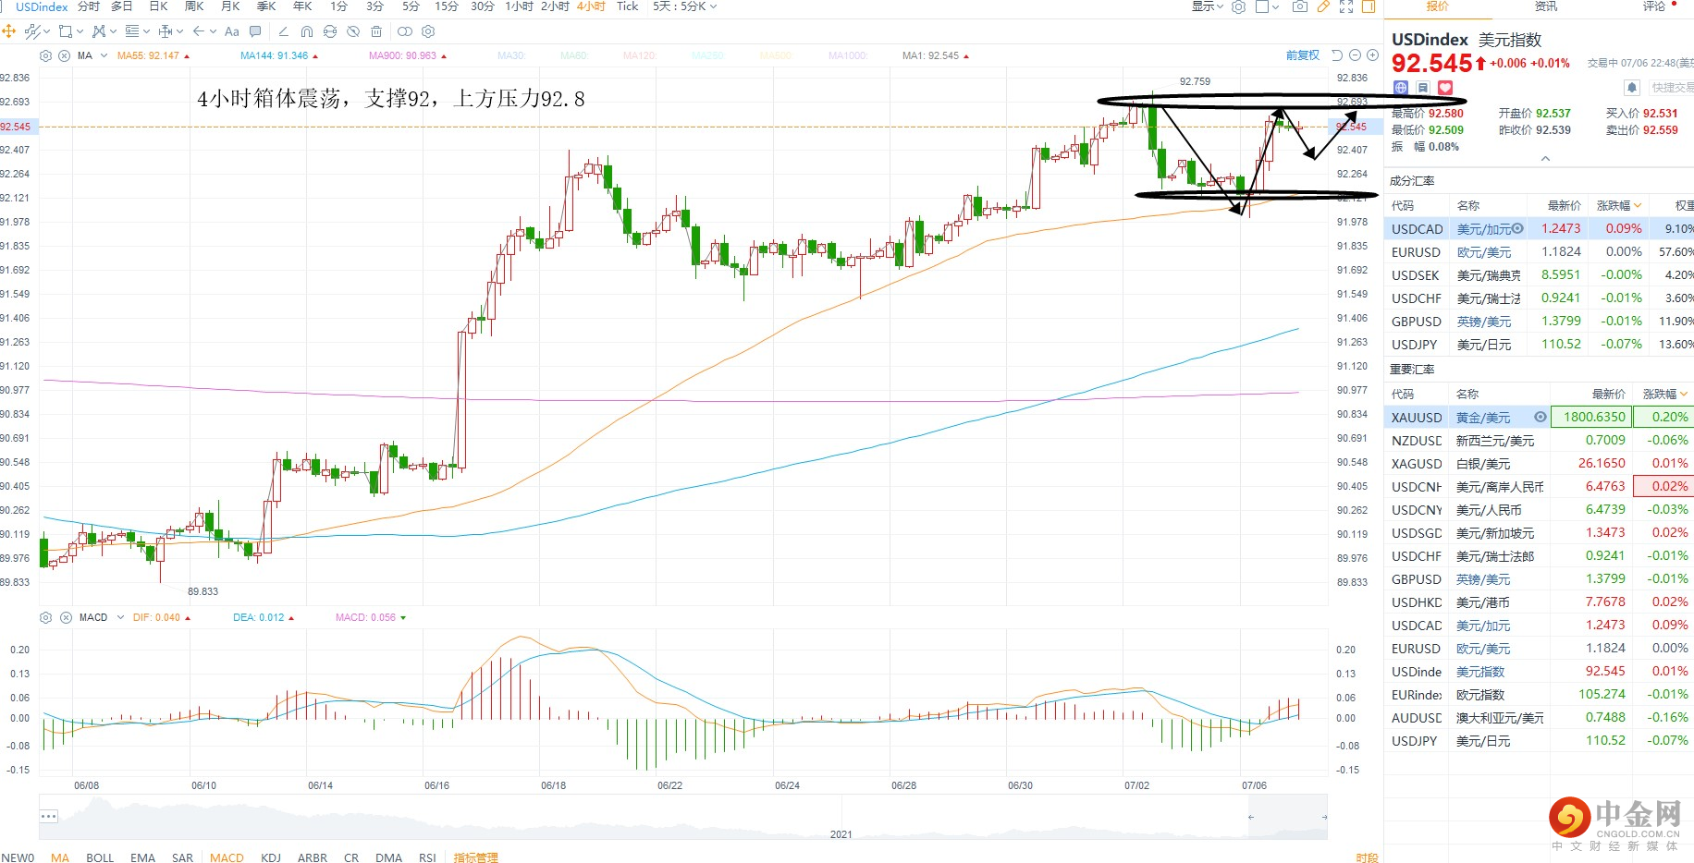Screen dimensions: 1694x863
Task: Click target icon beside XAUUSD 黄金/美元
Action: click(x=1541, y=417)
